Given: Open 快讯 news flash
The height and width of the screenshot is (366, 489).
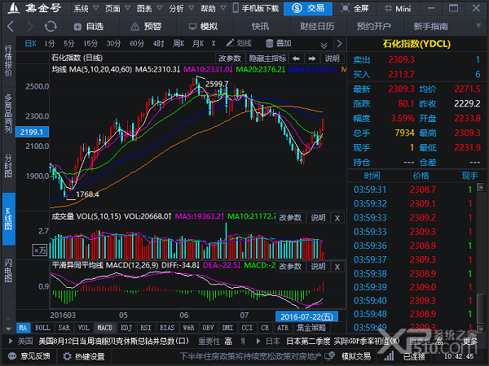Looking at the screenshot, I should coord(260,27).
